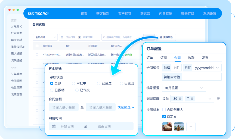
Task: Select the 已通过 radio option
Action: coord(99,83)
